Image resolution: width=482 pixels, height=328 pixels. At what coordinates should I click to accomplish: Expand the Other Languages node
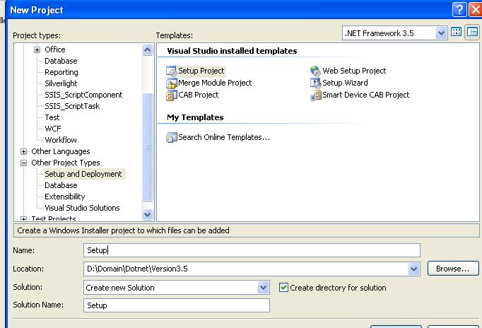click(23, 151)
